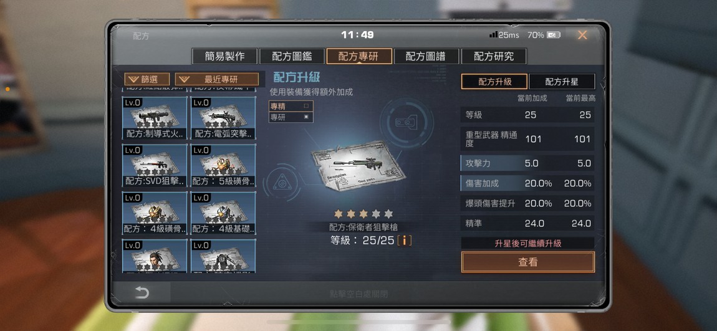Tap the circular slot icon above the blueprint
The height and width of the screenshot is (331, 717).
[x=407, y=123]
